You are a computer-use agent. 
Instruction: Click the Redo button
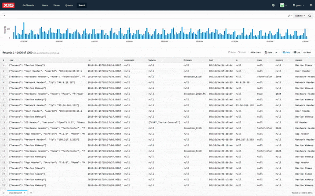coord(232,52)
